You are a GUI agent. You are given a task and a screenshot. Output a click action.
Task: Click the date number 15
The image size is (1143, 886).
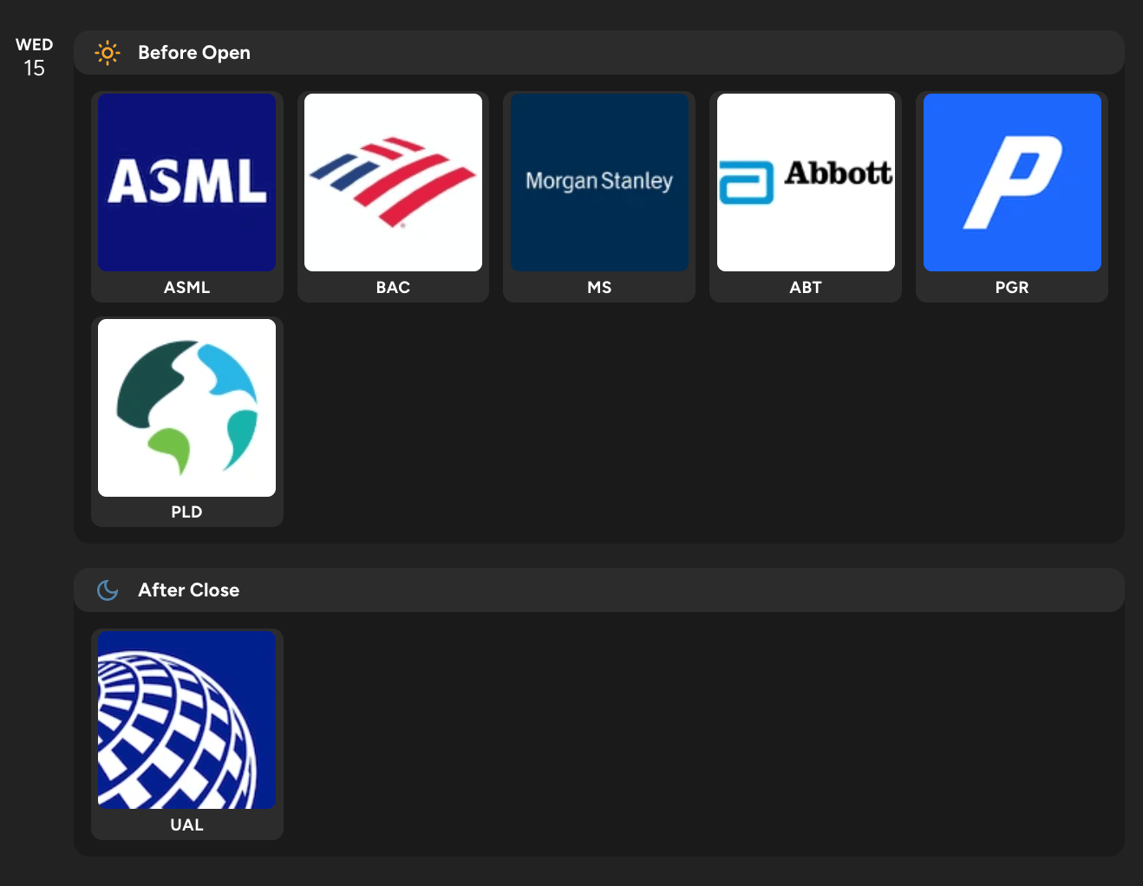click(x=35, y=68)
